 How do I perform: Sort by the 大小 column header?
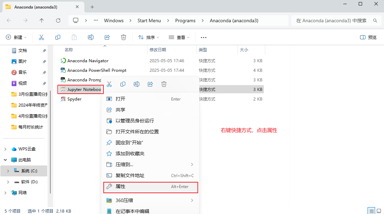coord(244,50)
